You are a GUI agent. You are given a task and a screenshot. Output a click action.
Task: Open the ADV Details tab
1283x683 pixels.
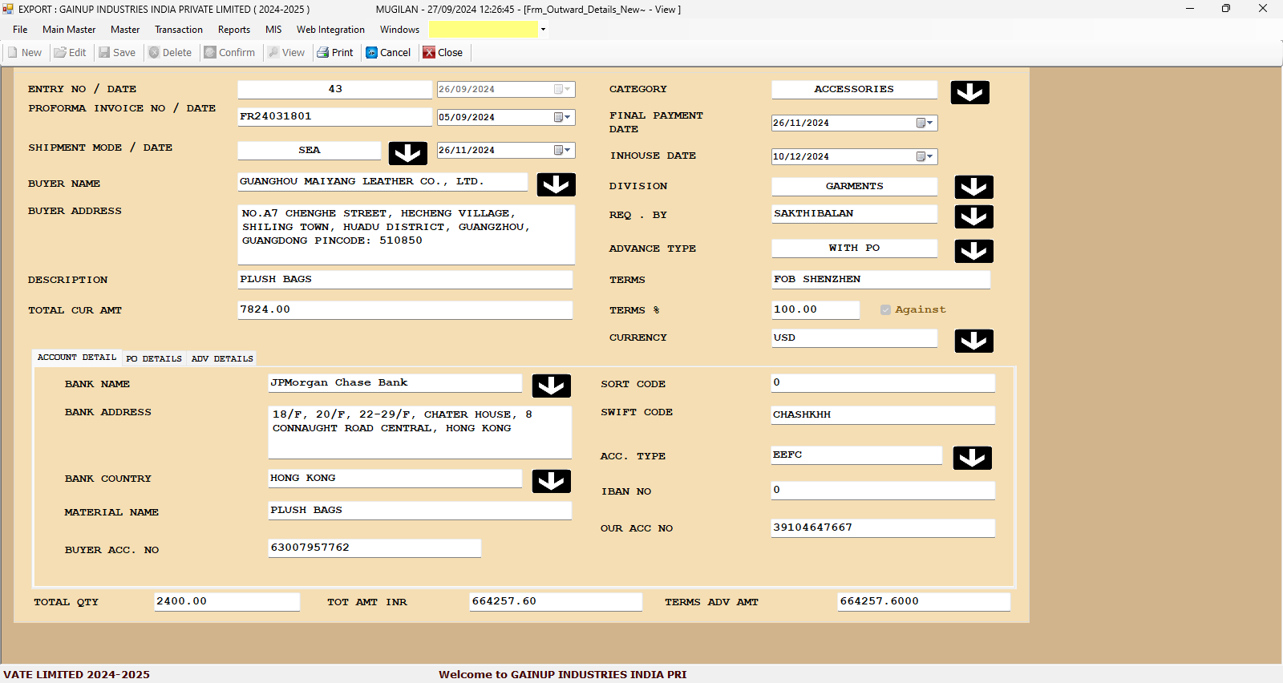tap(222, 359)
